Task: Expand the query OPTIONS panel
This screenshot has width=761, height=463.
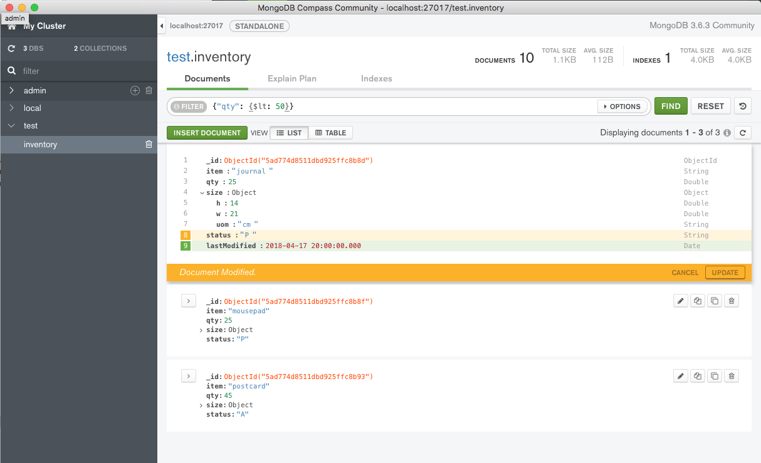Action: tap(622, 107)
